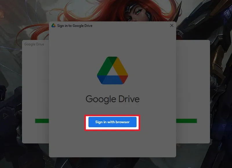Close the Sign in to Google Drive dialog

[x=172, y=25]
